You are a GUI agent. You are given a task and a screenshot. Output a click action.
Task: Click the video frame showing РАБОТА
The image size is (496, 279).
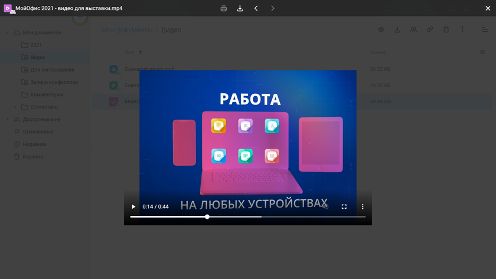(x=248, y=130)
